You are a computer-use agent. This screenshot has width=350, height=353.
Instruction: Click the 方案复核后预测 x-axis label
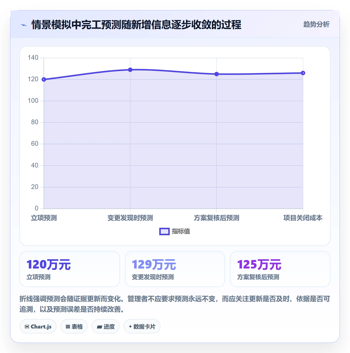click(x=216, y=218)
